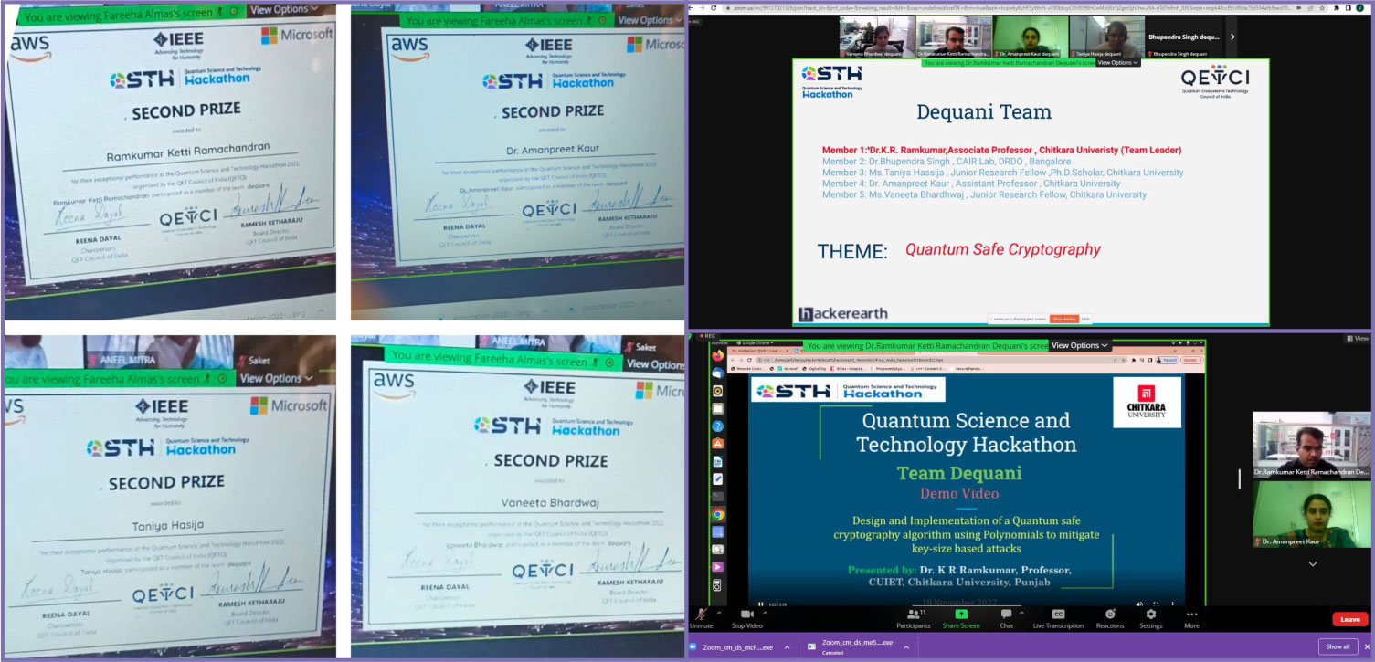Click Dr. Amanpreet Kaur video thumbnail in side panel

tap(1311, 513)
